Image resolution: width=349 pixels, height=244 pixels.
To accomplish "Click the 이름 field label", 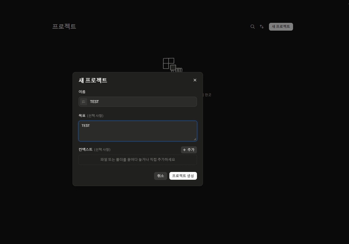I will tap(82, 92).
